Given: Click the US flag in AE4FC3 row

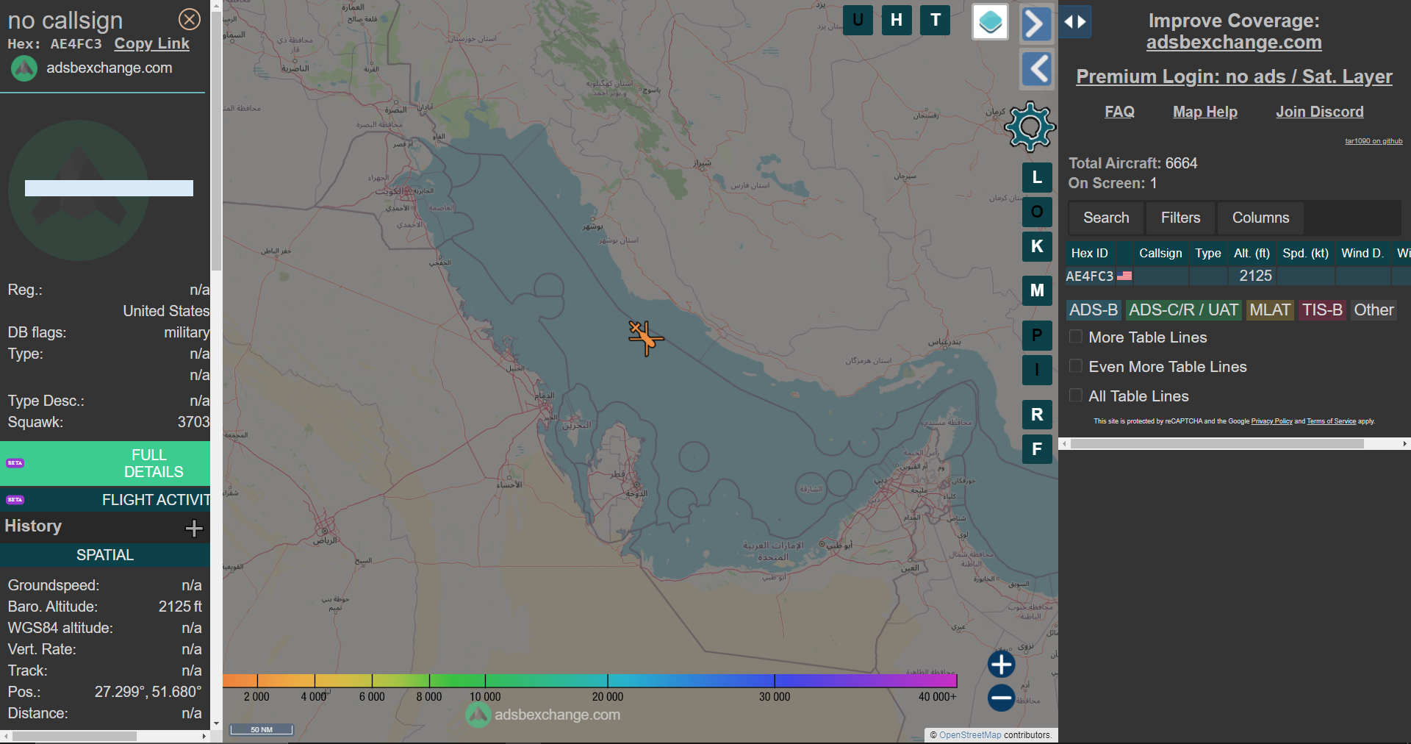Looking at the screenshot, I should pos(1124,276).
